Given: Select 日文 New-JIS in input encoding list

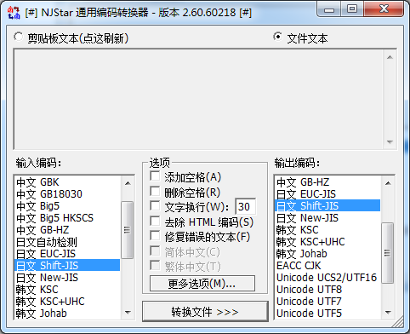Looking at the screenshot, I should click(x=67, y=277).
